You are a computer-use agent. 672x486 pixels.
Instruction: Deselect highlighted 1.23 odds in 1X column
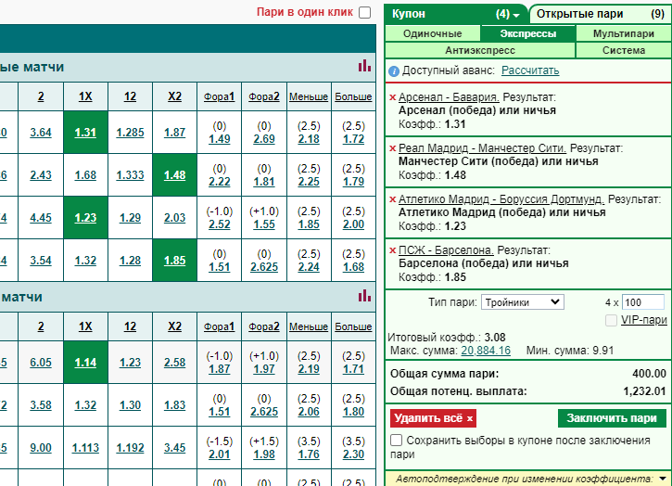coord(85,218)
